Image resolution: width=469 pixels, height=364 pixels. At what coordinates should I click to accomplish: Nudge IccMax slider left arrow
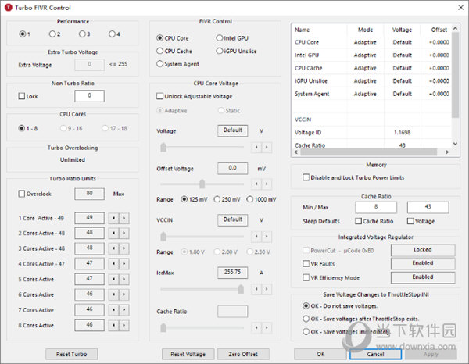[x=256, y=289]
